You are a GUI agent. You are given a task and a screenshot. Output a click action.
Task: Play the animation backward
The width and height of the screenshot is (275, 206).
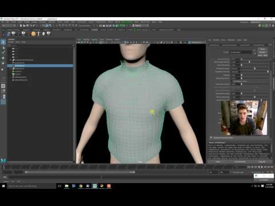point(259,167)
